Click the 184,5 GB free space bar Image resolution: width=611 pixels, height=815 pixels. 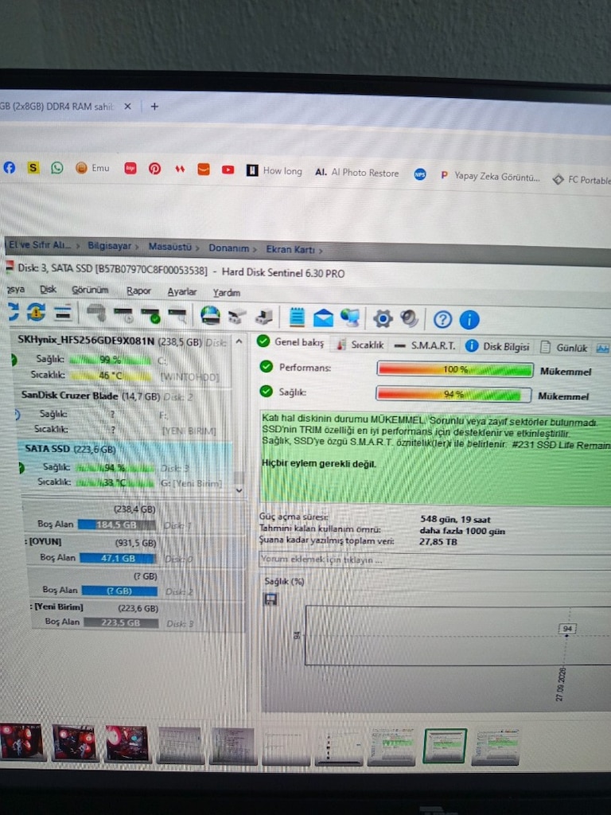(117, 524)
